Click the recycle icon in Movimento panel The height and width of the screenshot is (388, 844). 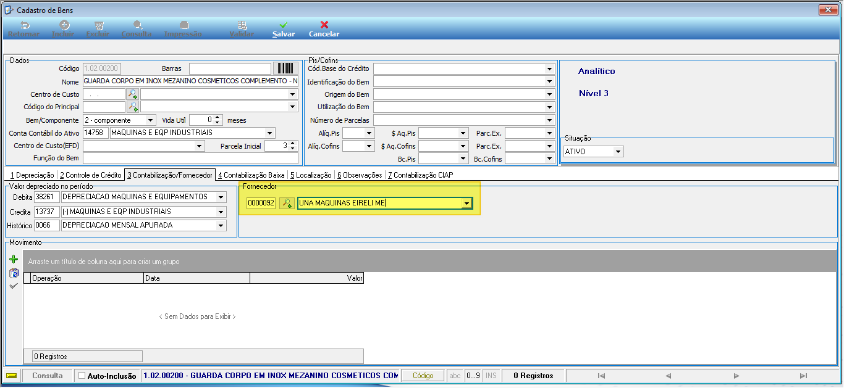tap(14, 273)
